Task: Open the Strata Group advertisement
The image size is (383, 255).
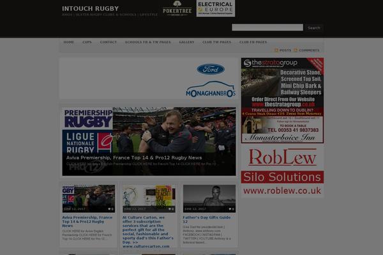Action: point(282,83)
